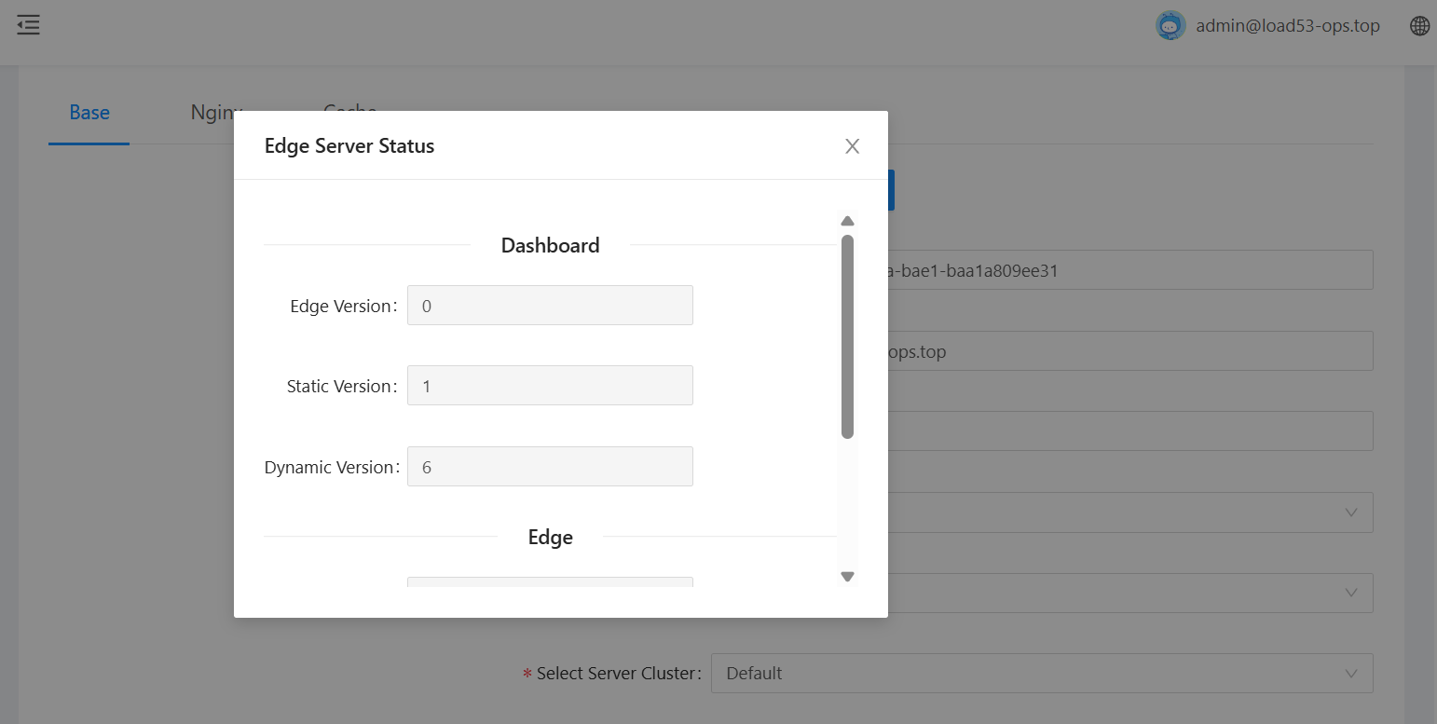The height and width of the screenshot is (724, 1437).
Task: Click the admin user avatar icon
Action: 1170,25
